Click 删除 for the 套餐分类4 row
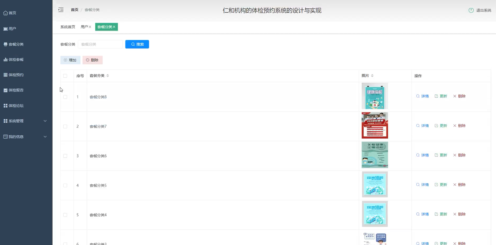The height and width of the screenshot is (245, 496). (459, 214)
